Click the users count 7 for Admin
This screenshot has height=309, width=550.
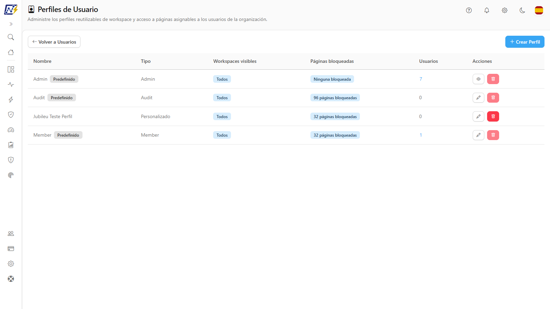pyautogui.click(x=421, y=79)
